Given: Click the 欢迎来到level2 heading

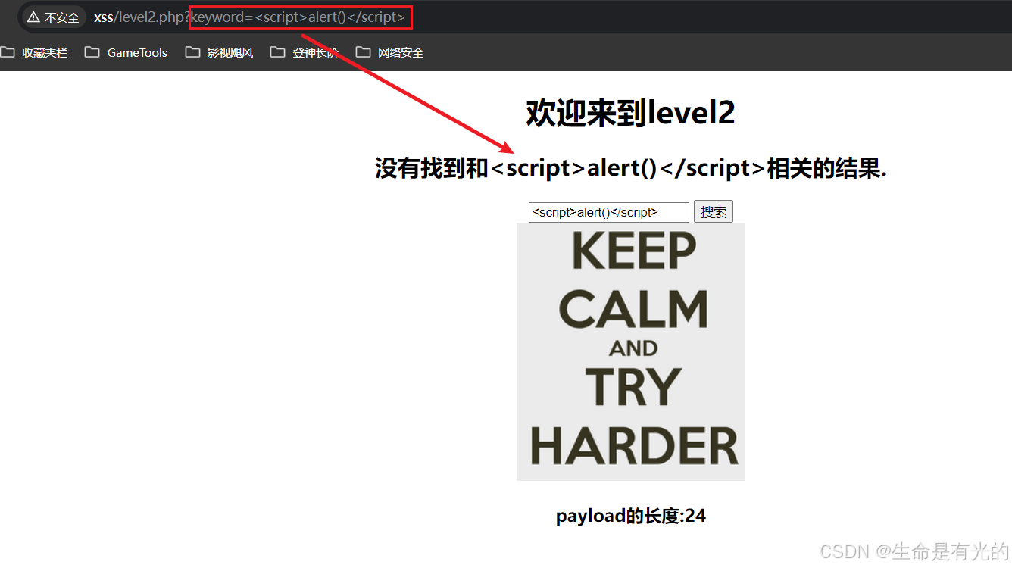Looking at the screenshot, I should click(631, 111).
